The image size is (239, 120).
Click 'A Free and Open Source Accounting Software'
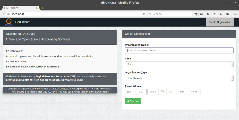click(38, 39)
